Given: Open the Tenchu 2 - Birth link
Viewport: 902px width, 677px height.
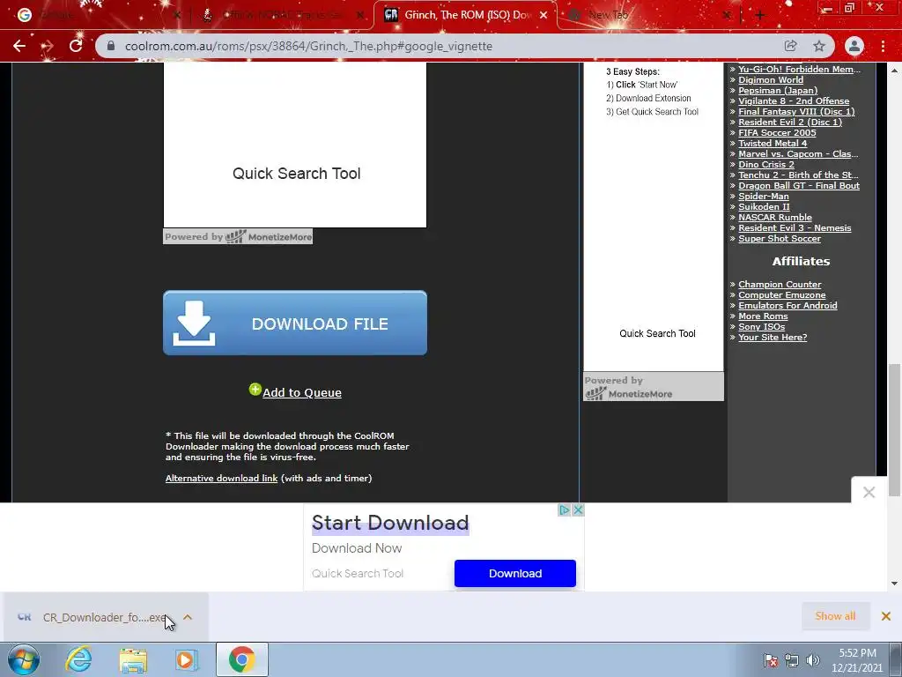Looking at the screenshot, I should 798,175.
